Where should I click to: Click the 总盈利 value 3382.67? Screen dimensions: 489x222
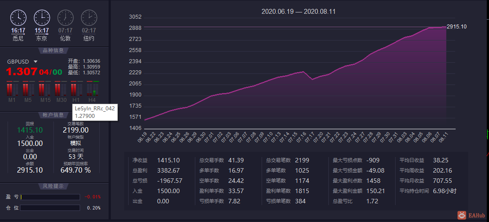[168, 170]
